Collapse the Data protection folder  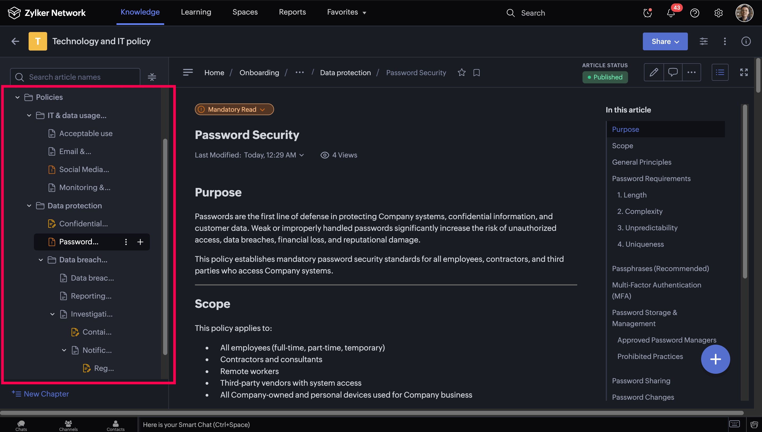29,206
